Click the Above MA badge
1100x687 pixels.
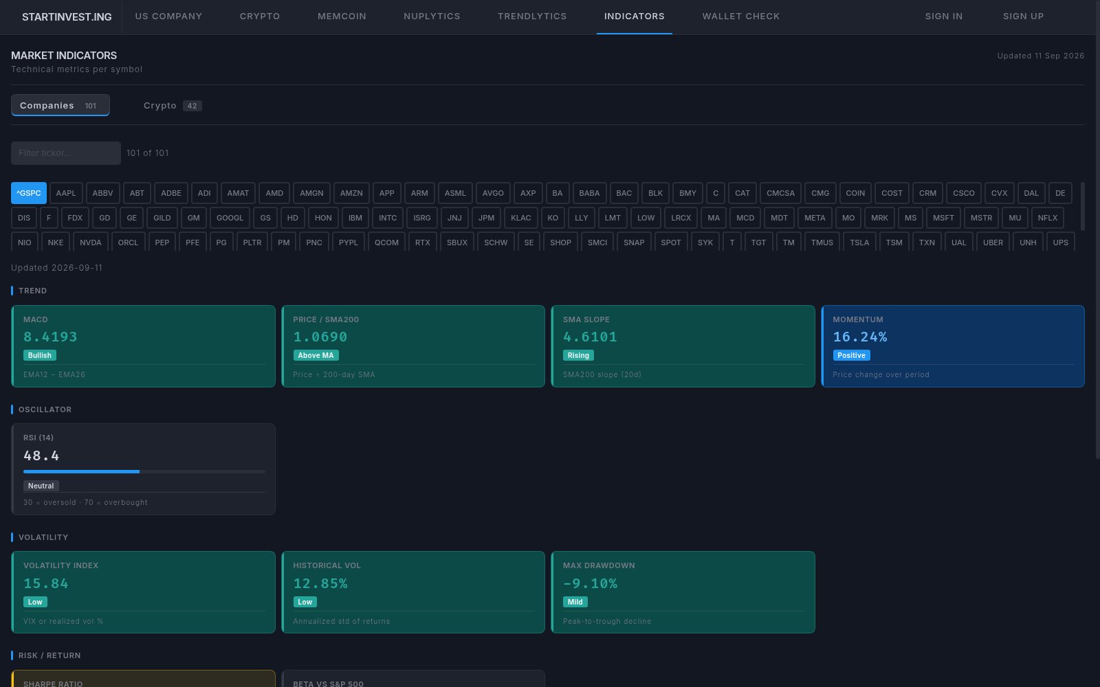316,355
